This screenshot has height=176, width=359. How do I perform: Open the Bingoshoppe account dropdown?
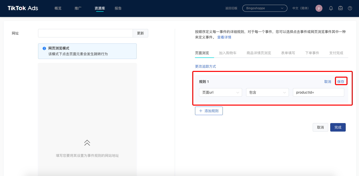tap(265, 8)
